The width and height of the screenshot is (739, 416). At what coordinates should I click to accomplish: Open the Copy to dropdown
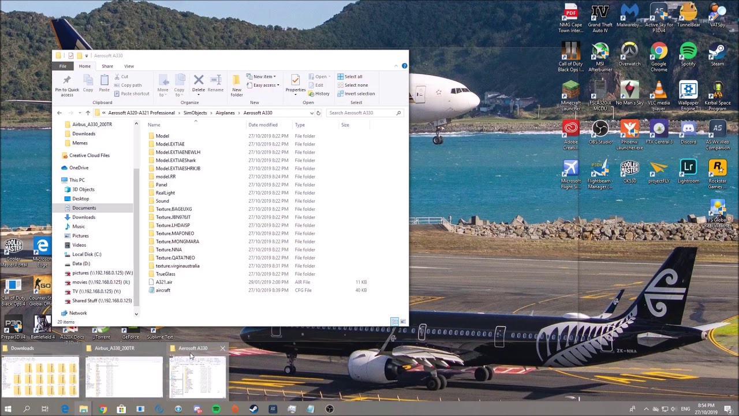[x=180, y=86]
